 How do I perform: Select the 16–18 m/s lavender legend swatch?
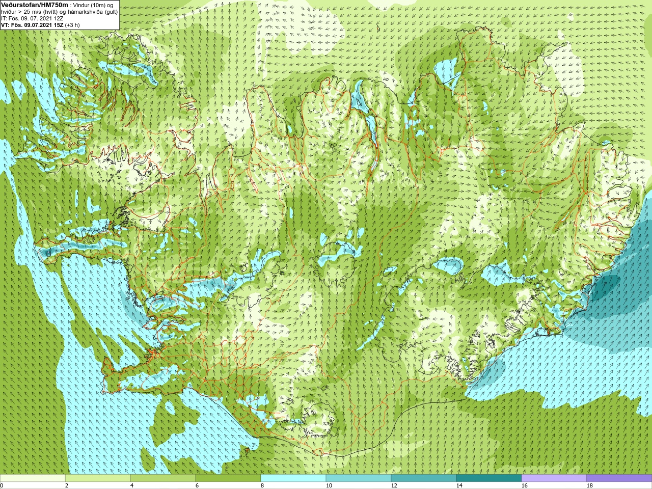coord(554,478)
